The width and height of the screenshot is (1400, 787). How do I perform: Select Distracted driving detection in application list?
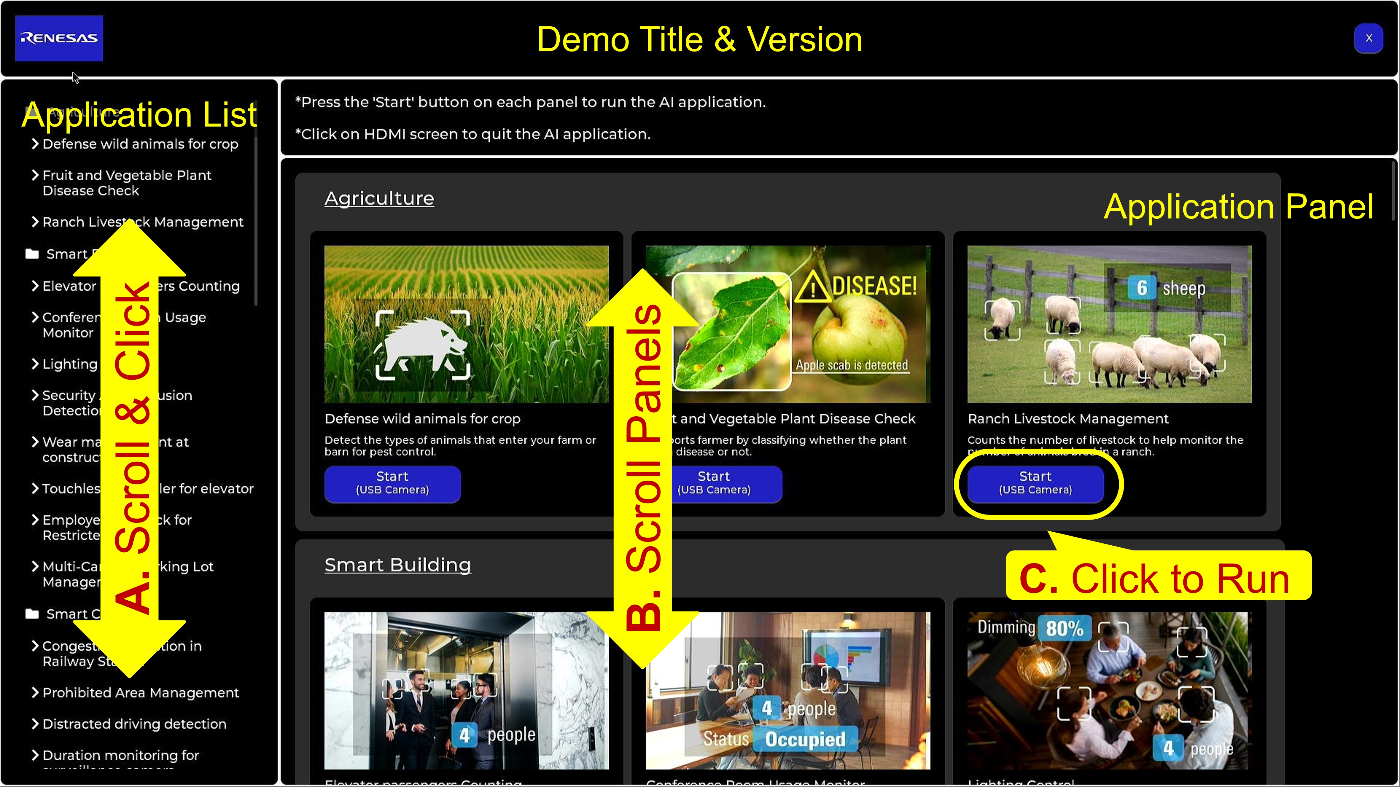[134, 724]
